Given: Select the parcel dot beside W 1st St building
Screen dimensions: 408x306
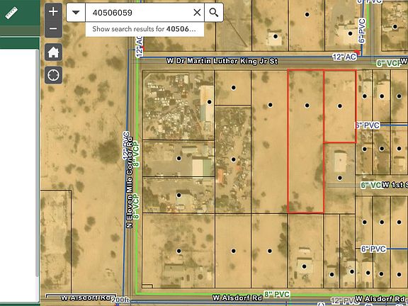Looking at the screenshot, I should pos(339,178).
